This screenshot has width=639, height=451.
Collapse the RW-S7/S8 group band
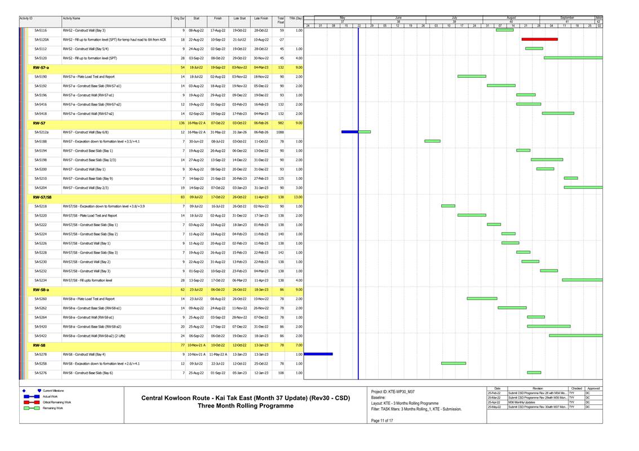click(x=42, y=197)
